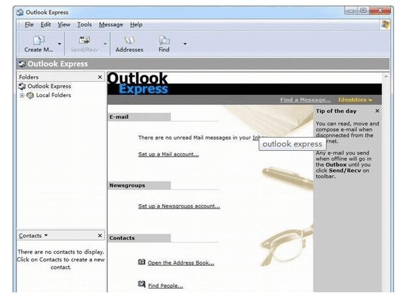Open the File menu
408x298 pixels.
[x=29, y=25]
